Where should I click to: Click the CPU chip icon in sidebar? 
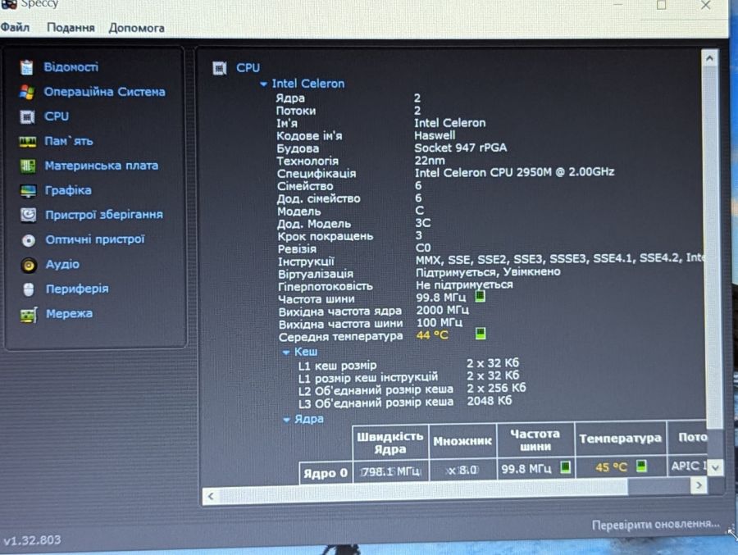pos(27,116)
